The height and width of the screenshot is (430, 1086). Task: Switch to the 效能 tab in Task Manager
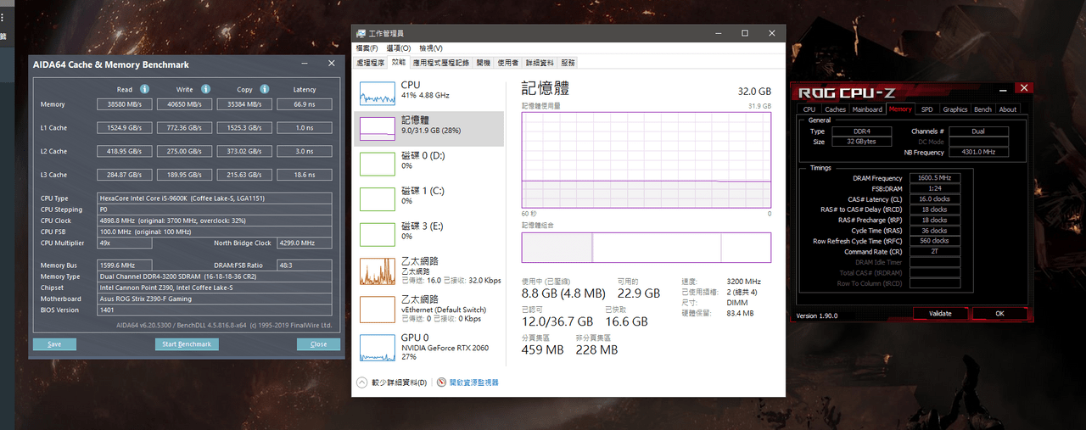pyautogui.click(x=399, y=63)
